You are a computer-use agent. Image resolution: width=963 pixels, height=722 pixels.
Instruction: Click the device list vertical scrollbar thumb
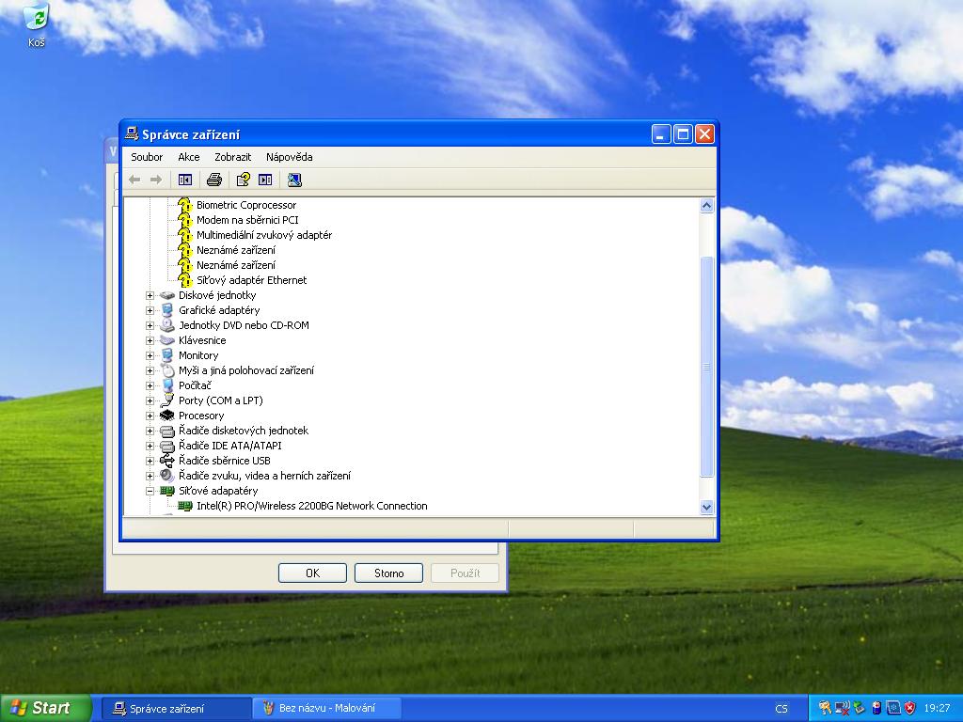pos(707,367)
